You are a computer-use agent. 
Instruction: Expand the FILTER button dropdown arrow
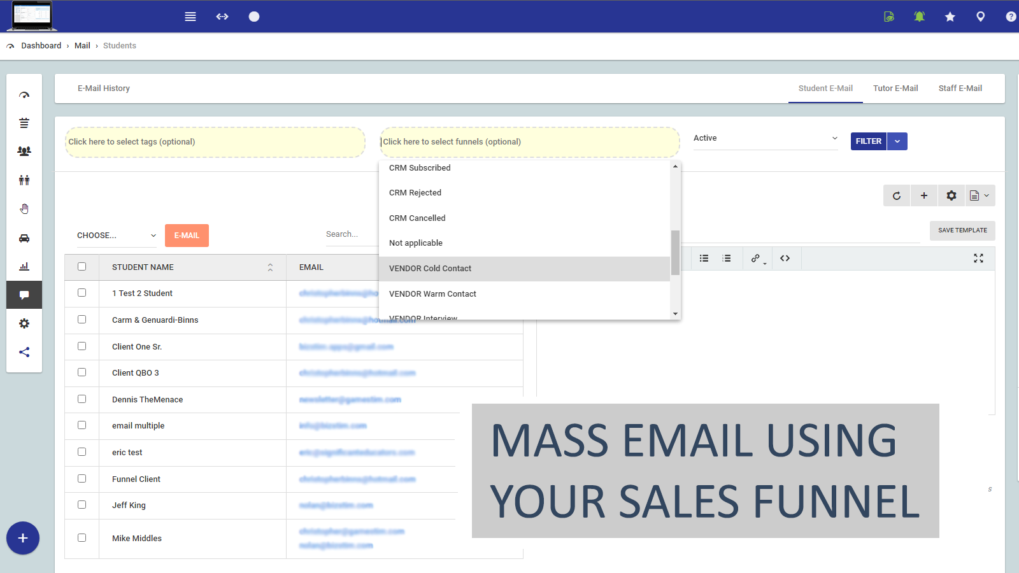pyautogui.click(x=897, y=141)
